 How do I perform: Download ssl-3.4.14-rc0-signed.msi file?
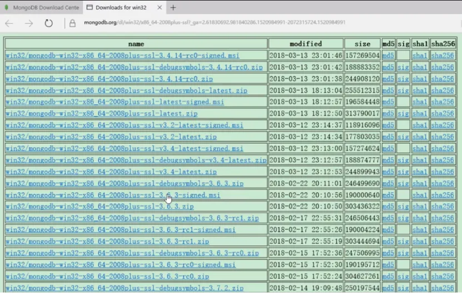122,56
